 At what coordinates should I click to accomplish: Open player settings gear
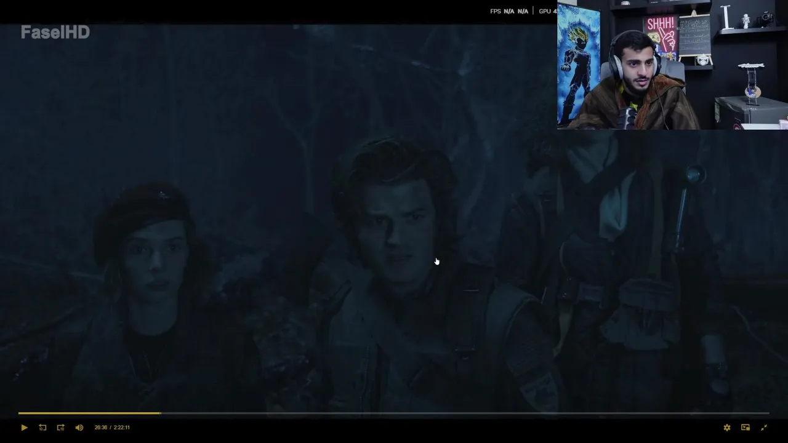coord(727,428)
